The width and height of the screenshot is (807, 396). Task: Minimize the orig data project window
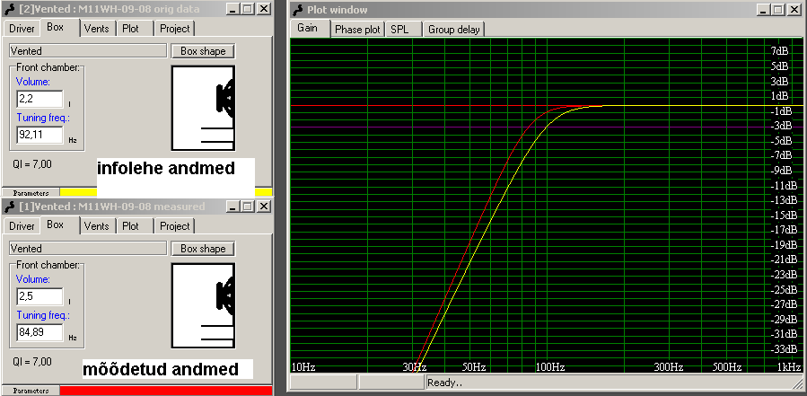[232, 8]
